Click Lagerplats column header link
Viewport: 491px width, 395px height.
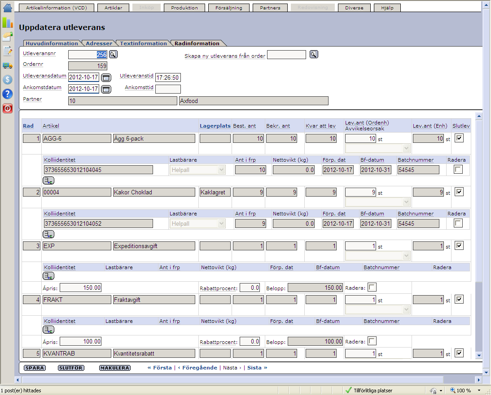pos(215,126)
